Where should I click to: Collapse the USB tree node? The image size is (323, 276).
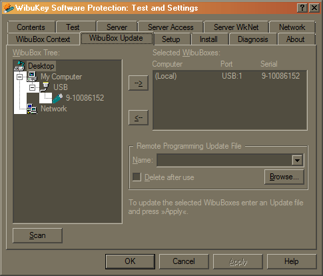tap(32, 87)
